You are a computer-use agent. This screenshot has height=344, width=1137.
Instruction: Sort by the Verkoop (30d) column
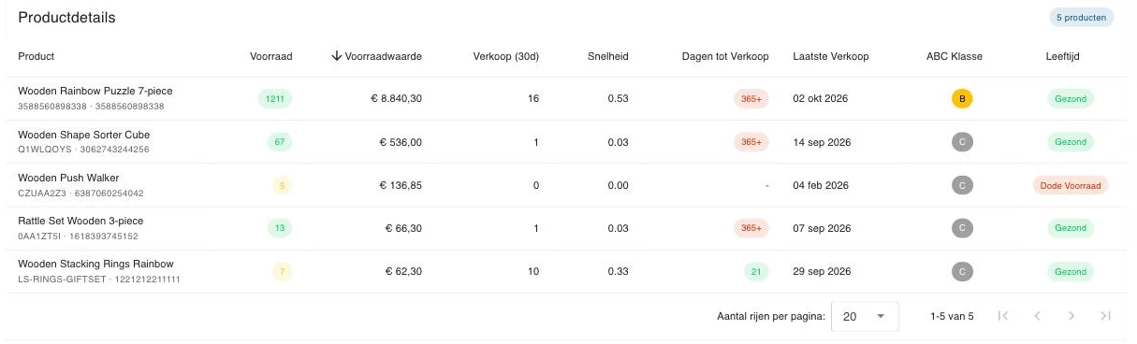tap(506, 56)
